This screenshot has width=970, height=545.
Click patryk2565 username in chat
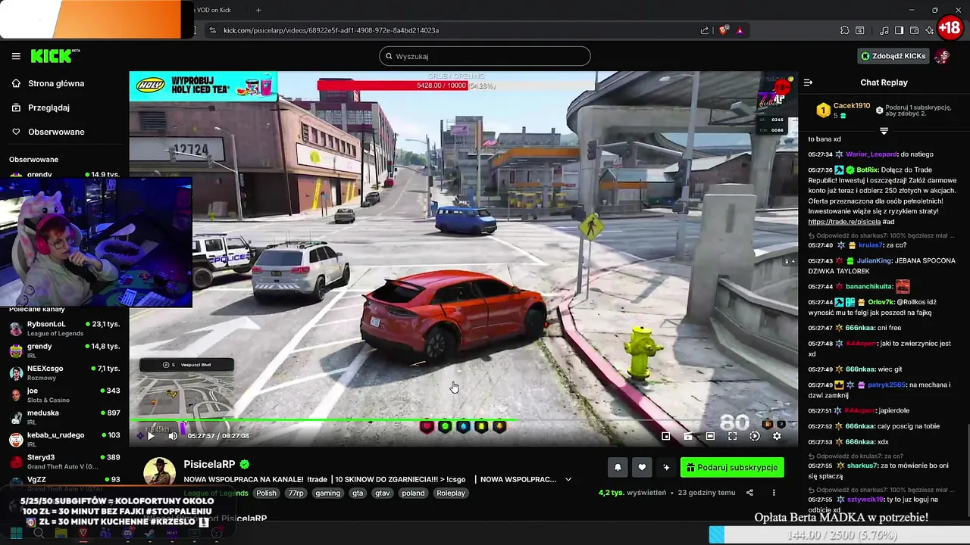pos(887,385)
